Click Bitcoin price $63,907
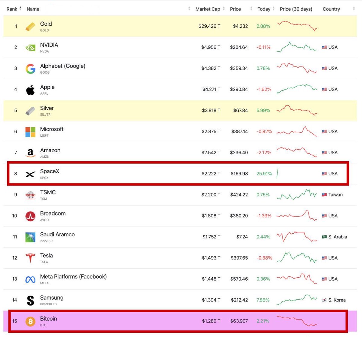This screenshot has width=362, height=337. pos(239,321)
